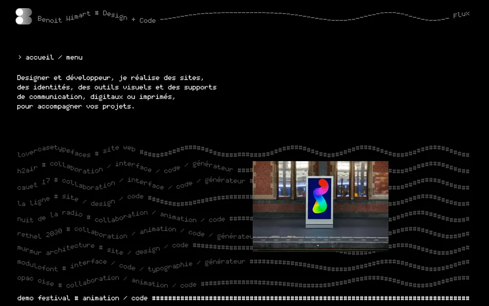Open the menu breadcrumb item
Viewport: 489px width, 306px height.
pos(74,58)
